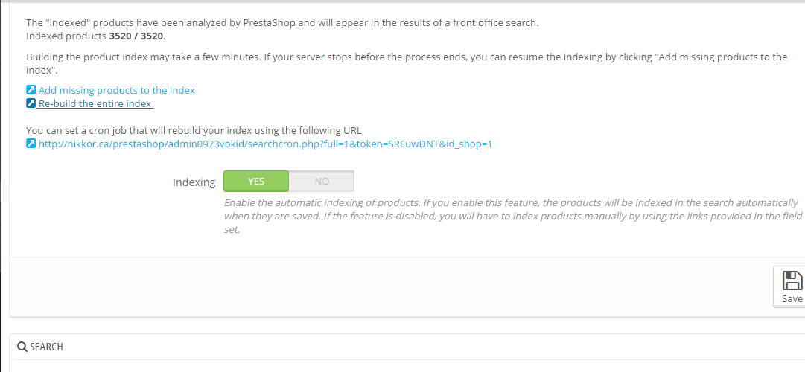Click the external-link icon before the cron URL
The width and height of the screenshot is (805, 372).
[31, 144]
